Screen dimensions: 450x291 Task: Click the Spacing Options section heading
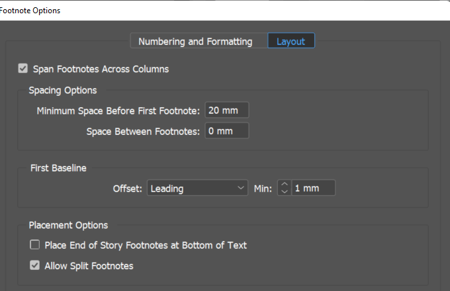[62, 90]
